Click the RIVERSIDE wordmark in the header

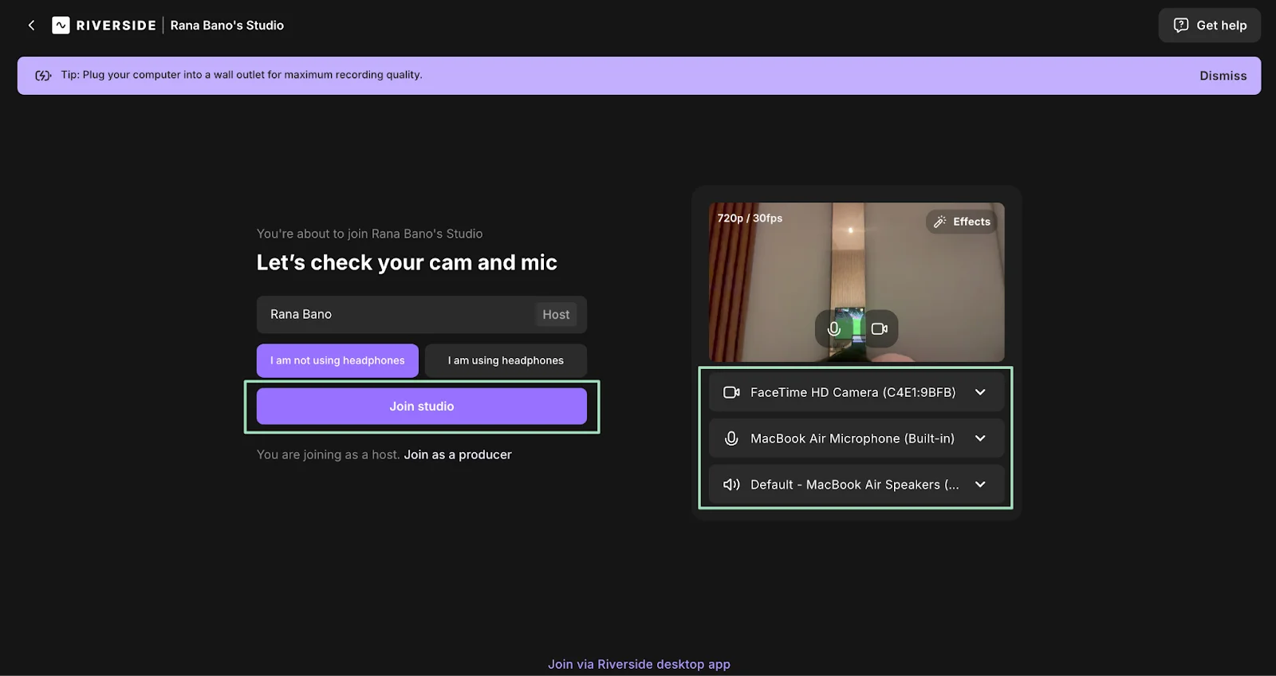tap(116, 26)
